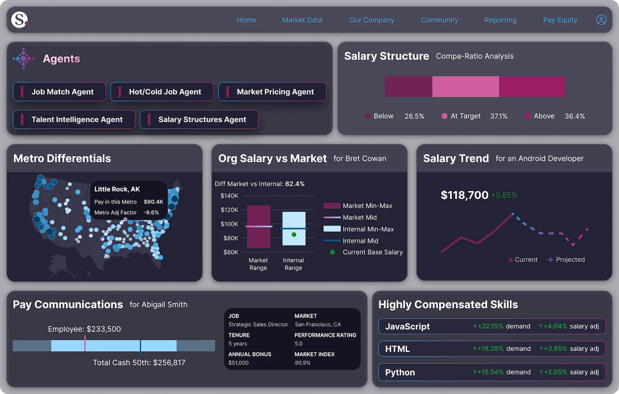The width and height of the screenshot is (619, 394).
Task: Open the Python skill row
Action: pos(492,372)
